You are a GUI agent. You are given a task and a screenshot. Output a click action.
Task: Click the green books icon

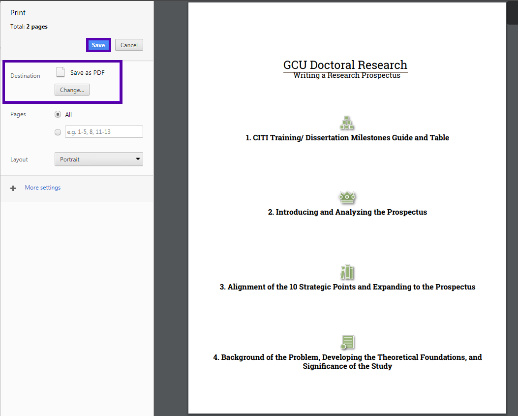(347, 272)
